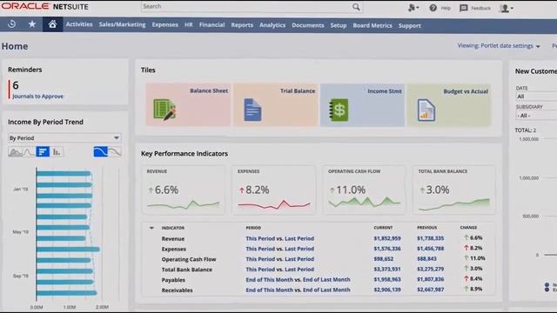
Task: Open the Viewing Portlet date settings dropdown
Action: 499,46
